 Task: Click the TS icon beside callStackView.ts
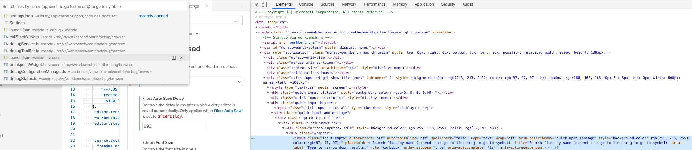6,37
